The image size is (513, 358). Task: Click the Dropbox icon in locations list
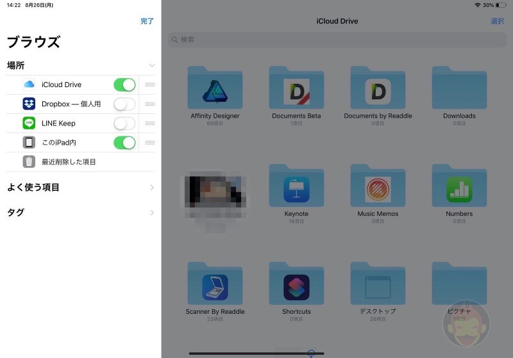(x=29, y=104)
